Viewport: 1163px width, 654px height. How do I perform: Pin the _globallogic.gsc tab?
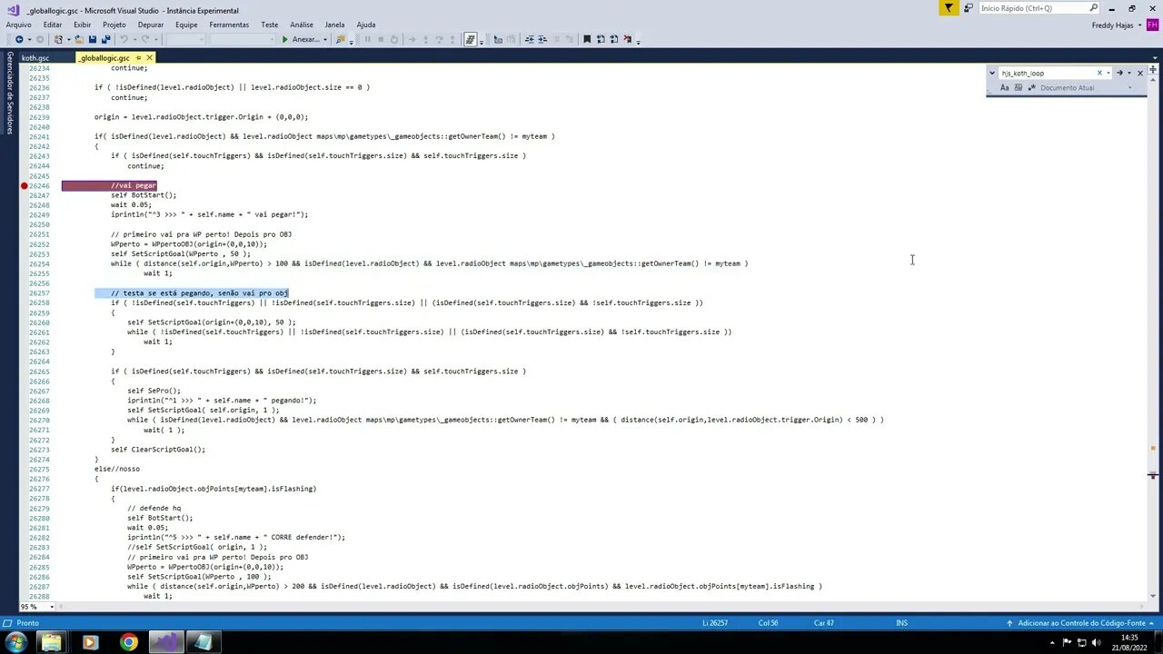138,58
